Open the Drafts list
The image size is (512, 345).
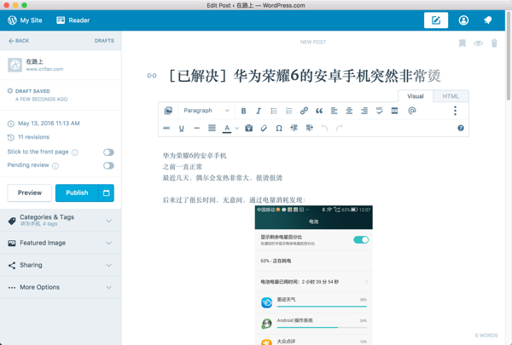pos(104,41)
